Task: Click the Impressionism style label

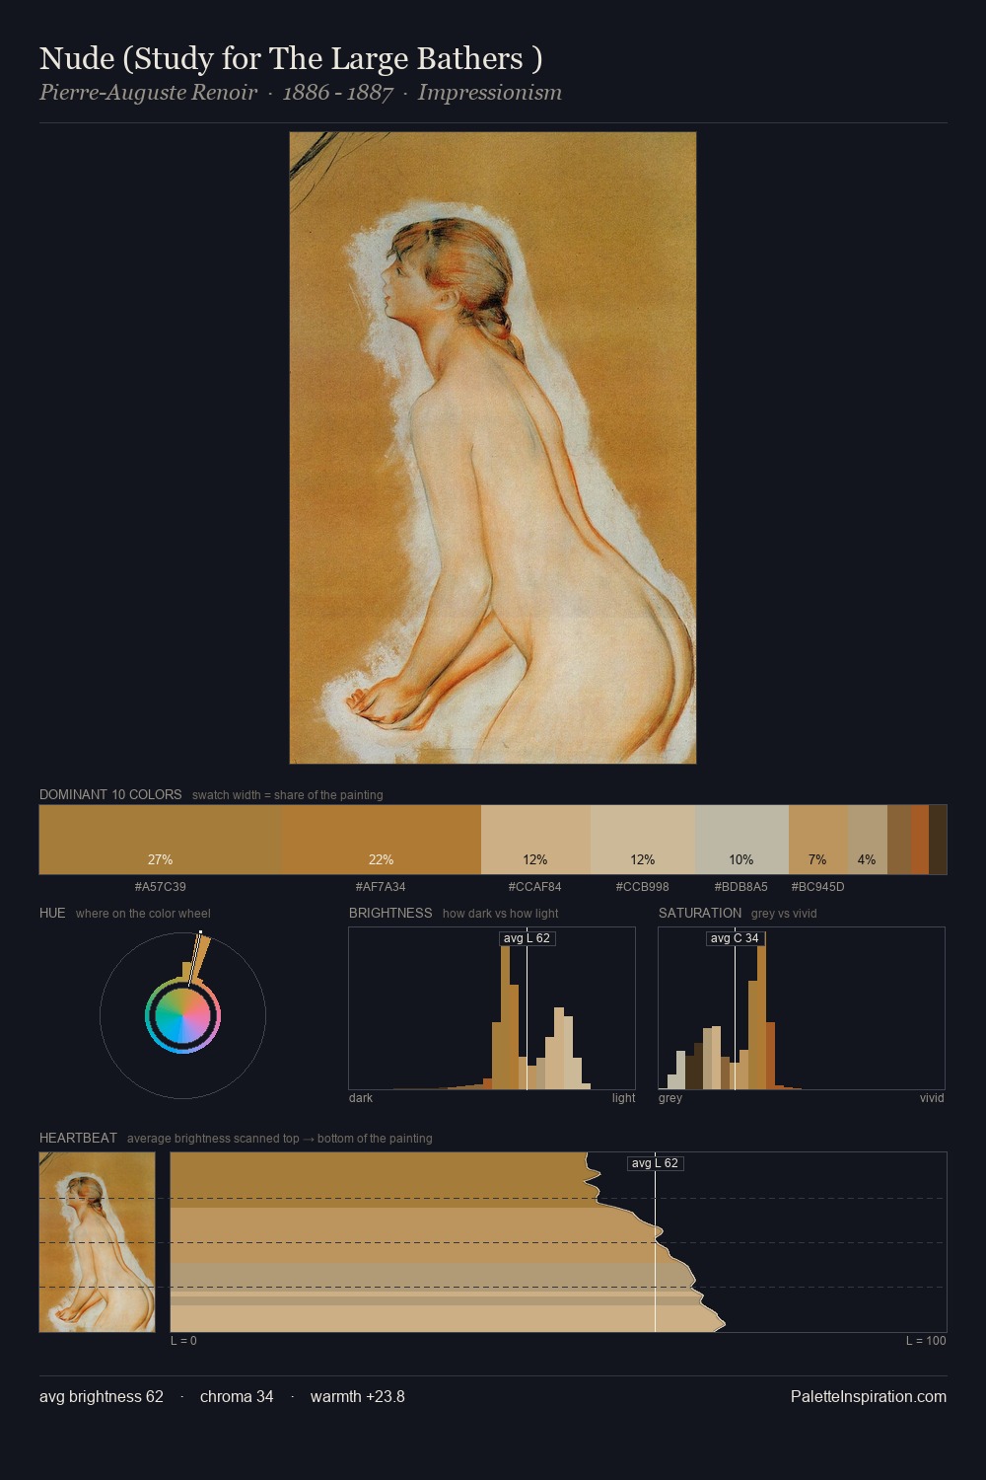Action: pos(490,93)
